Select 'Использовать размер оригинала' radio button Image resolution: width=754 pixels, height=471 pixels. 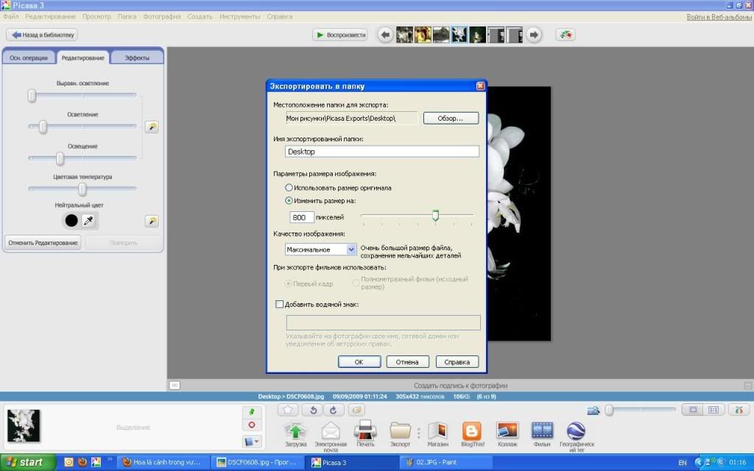tap(289, 188)
